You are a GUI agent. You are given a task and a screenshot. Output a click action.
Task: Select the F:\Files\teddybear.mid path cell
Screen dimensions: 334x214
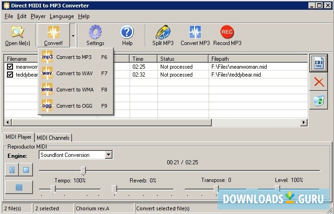236,75
